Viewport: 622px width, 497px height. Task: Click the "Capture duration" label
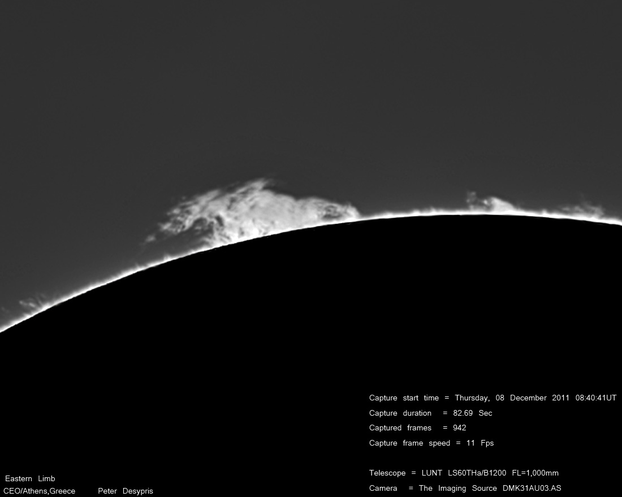[x=400, y=413]
